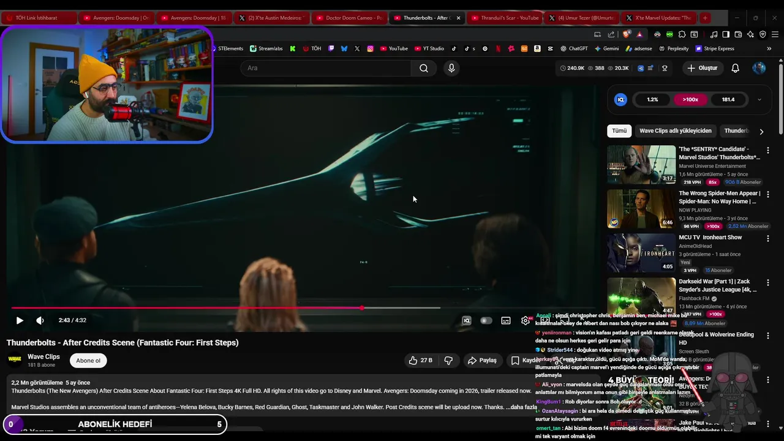Click the red progress bar scrubber handle
This screenshot has width=784, height=441.
click(362, 308)
